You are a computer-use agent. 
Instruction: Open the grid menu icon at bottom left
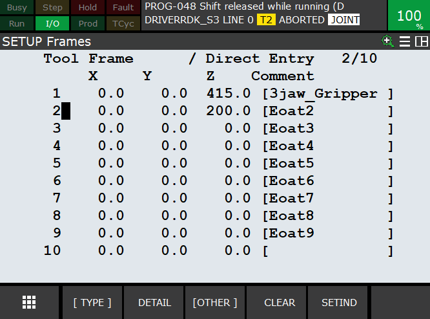29,302
